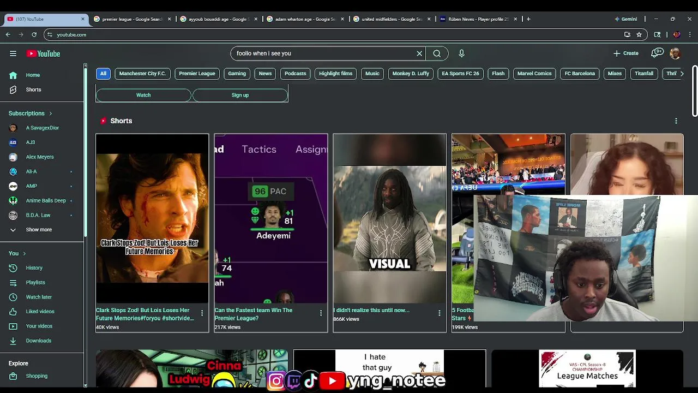Viewport: 698px width, 393px height.
Task: Click the Create button
Action: 625,53
